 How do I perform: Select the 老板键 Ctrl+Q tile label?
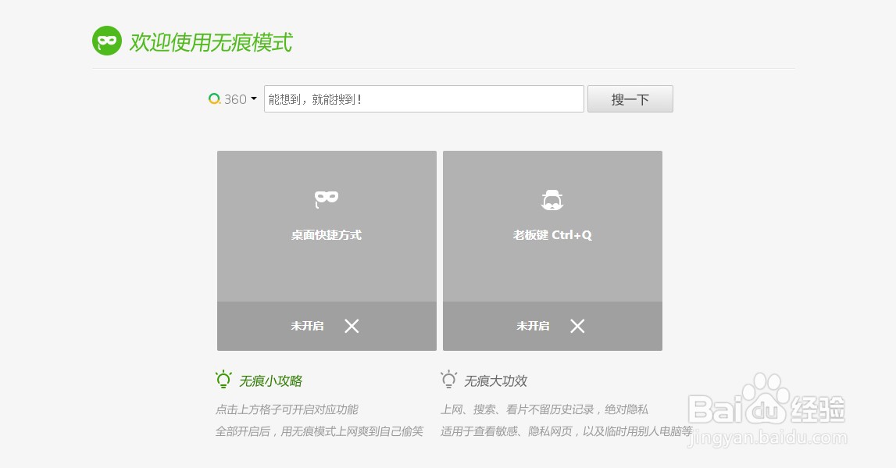point(552,235)
